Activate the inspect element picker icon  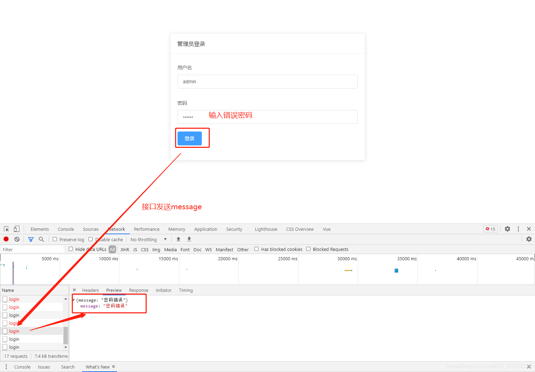[6, 229]
